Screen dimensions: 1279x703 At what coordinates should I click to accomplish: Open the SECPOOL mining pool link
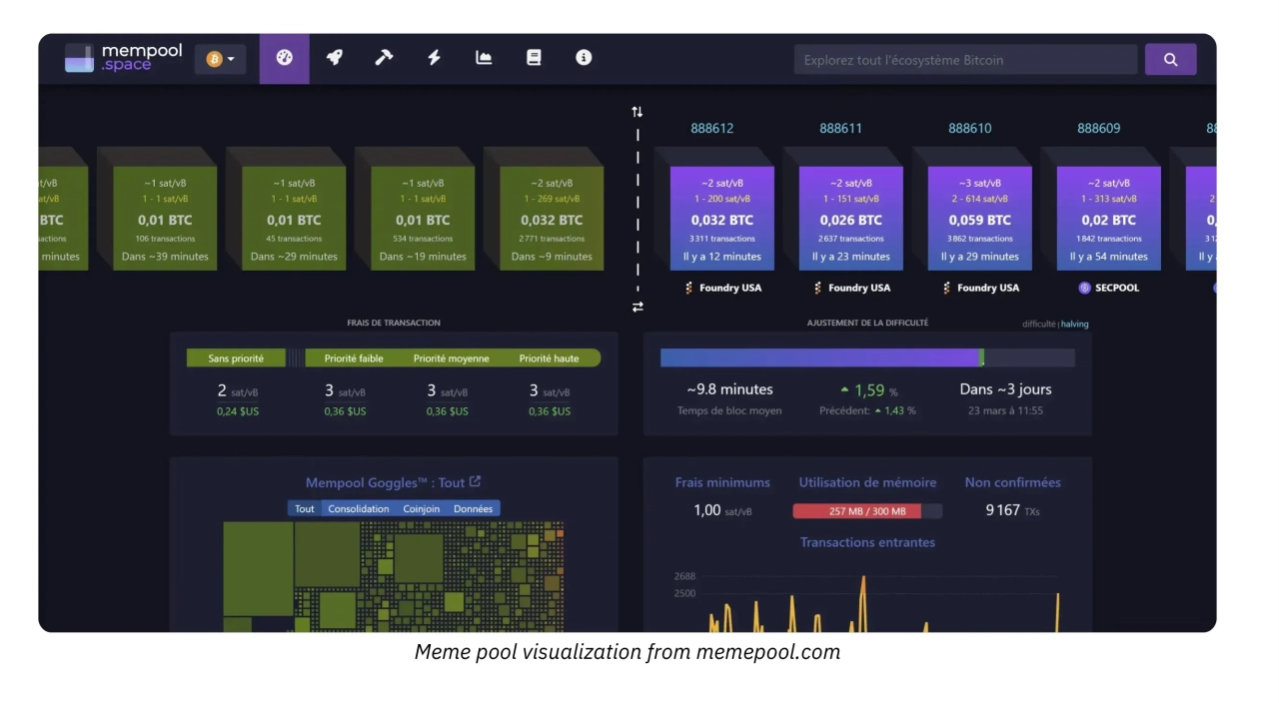1108,288
